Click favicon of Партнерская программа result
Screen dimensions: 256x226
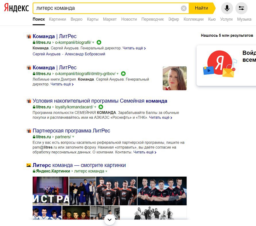pos(29,131)
